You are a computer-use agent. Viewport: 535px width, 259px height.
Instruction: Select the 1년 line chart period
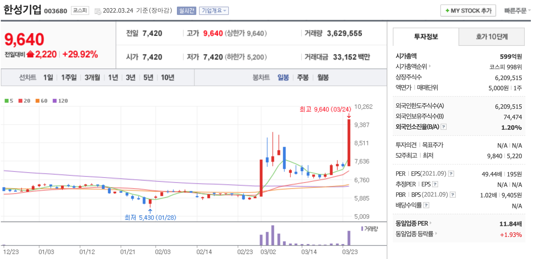pyautogui.click(x=113, y=78)
